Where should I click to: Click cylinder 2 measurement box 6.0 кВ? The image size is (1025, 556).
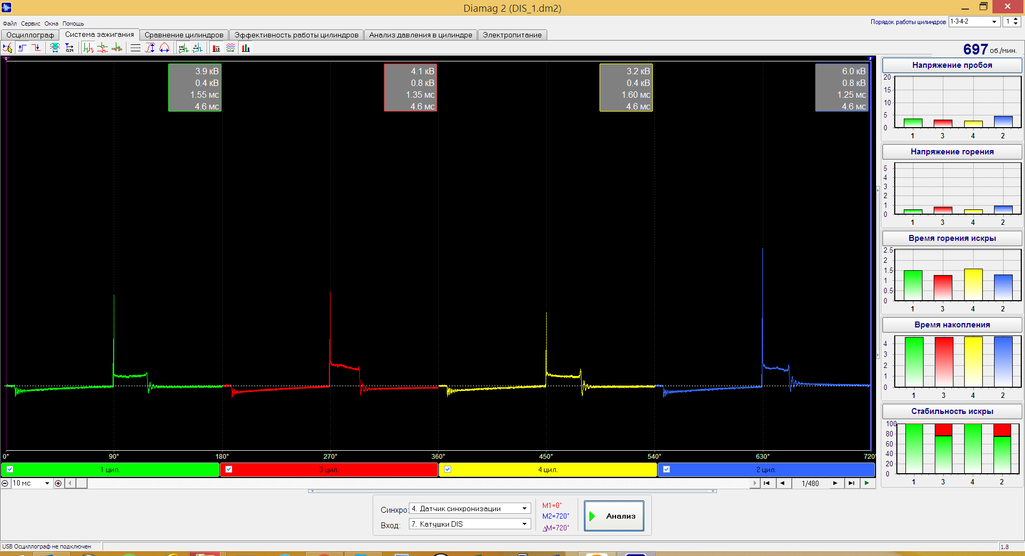coord(842,88)
